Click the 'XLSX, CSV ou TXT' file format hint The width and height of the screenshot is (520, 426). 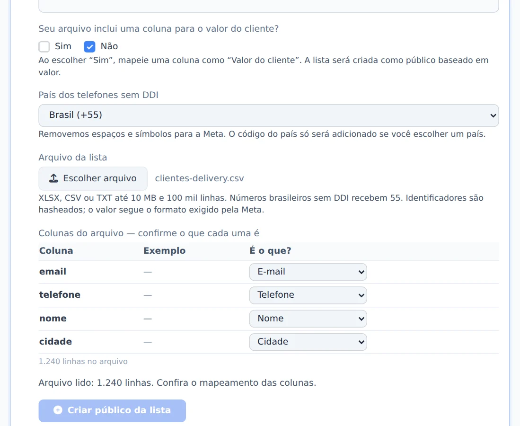pyautogui.click(x=261, y=204)
